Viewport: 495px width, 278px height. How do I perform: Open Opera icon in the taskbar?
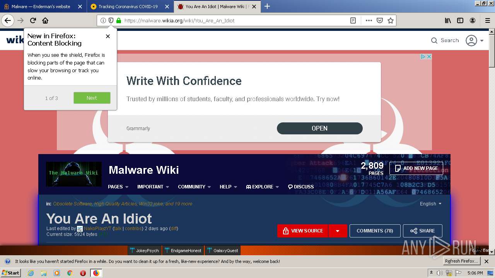[x=83, y=273]
